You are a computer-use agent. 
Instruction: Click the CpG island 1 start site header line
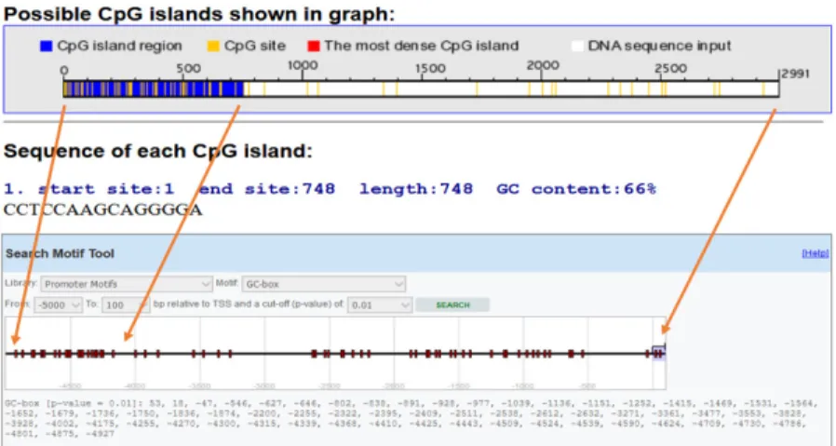(330, 189)
